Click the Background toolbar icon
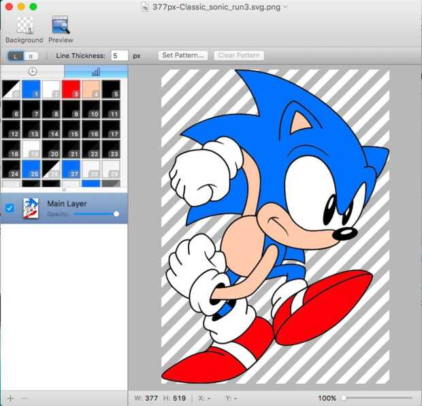Viewport: 422px width, 406px height. pos(25,25)
